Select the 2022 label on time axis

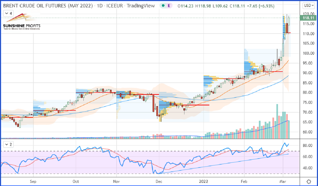204,182
